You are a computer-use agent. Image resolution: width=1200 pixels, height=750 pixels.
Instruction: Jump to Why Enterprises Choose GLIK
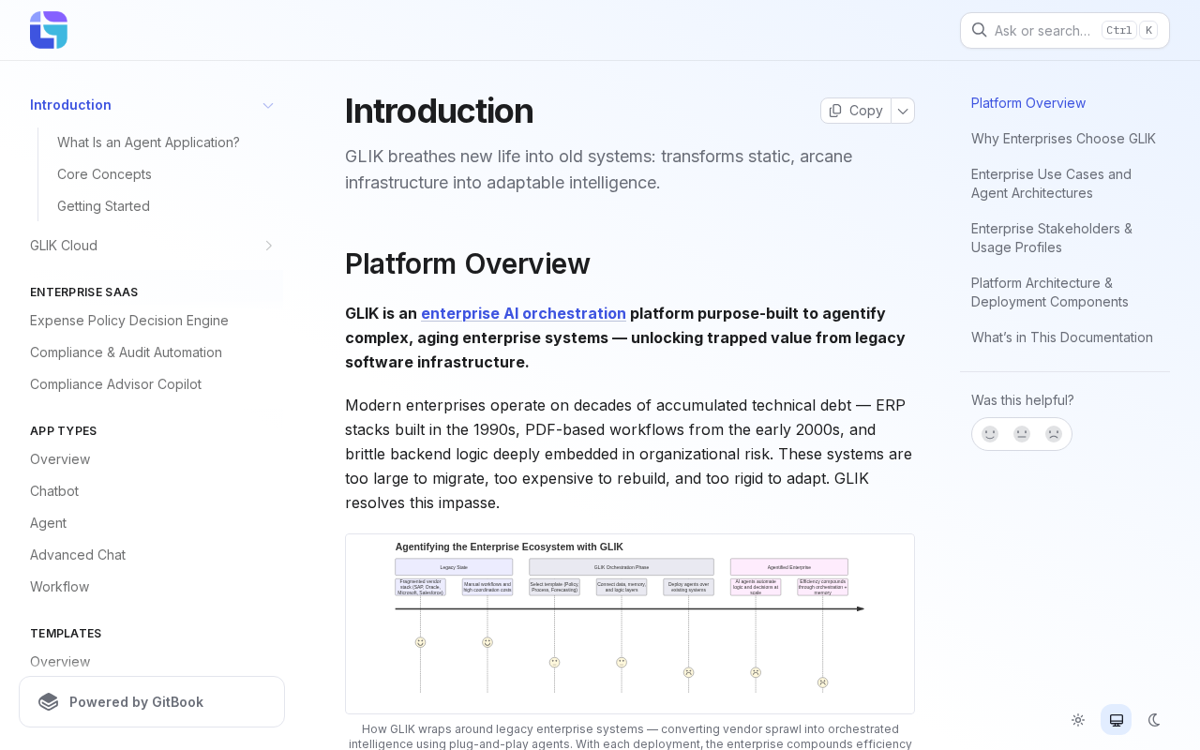1063,139
